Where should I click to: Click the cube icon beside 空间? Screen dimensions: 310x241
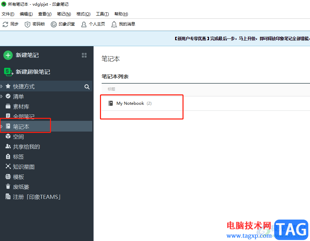pos(8,136)
